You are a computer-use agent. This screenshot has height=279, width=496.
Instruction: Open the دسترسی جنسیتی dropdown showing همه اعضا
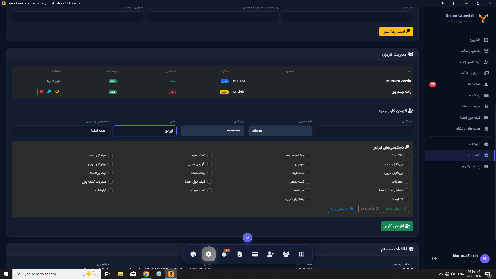[60, 131]
